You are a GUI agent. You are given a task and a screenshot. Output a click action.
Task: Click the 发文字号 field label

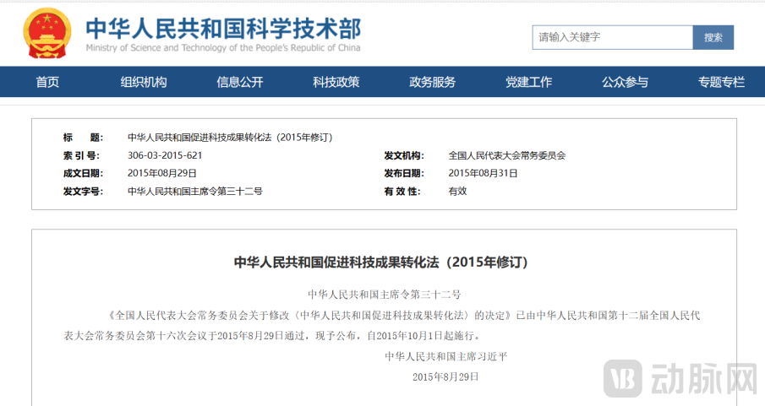pyautogui.click(x=83, y=192)
